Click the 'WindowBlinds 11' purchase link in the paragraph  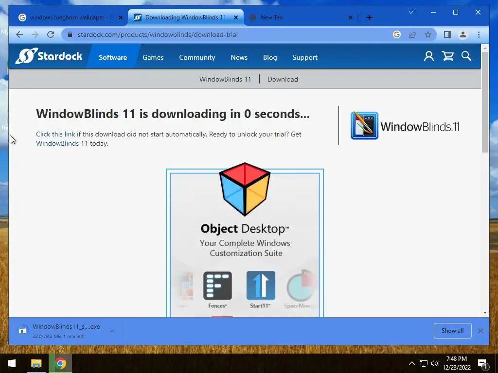coord(62,143)
